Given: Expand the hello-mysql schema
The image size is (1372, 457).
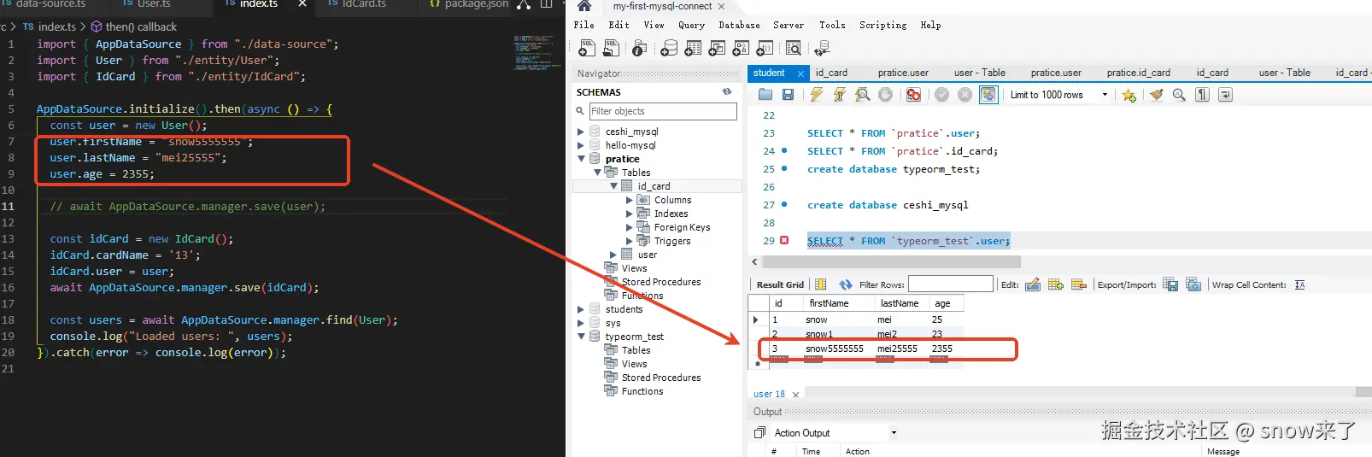Looking at the screenshot, I should click(581, 145).
